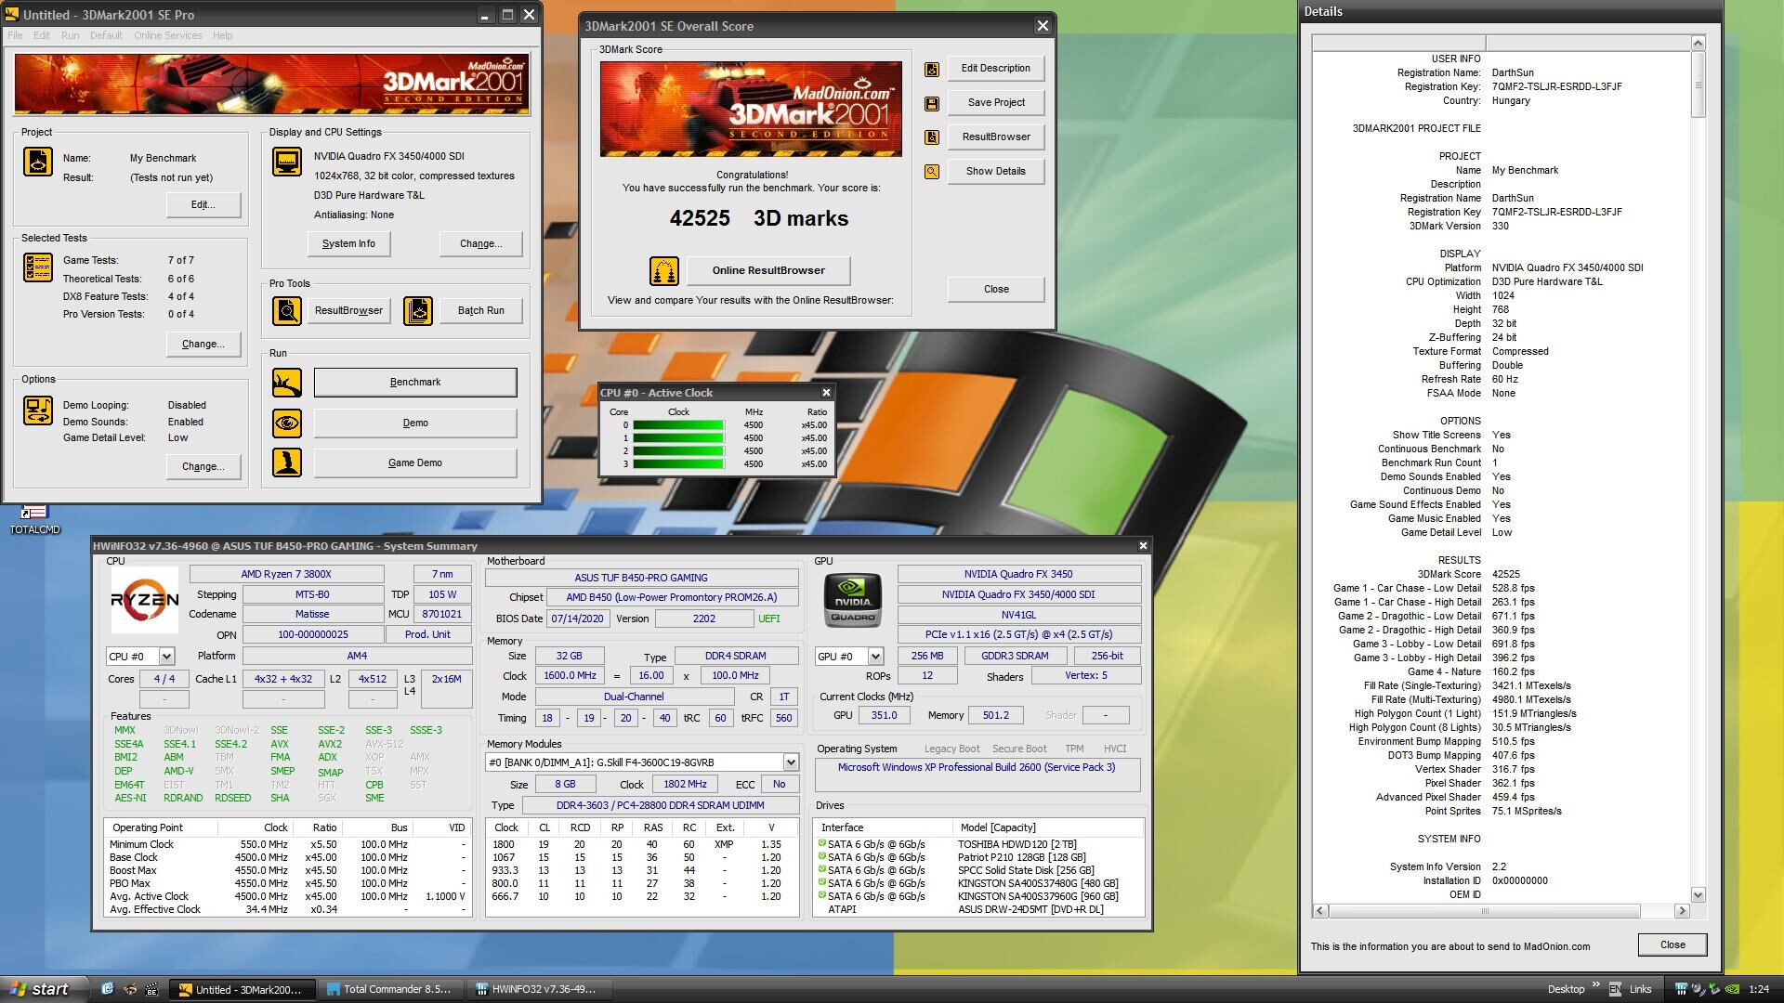Click the Project Edit button
Viewport: 1784px width, 1003px height.
tap(203, 204)
